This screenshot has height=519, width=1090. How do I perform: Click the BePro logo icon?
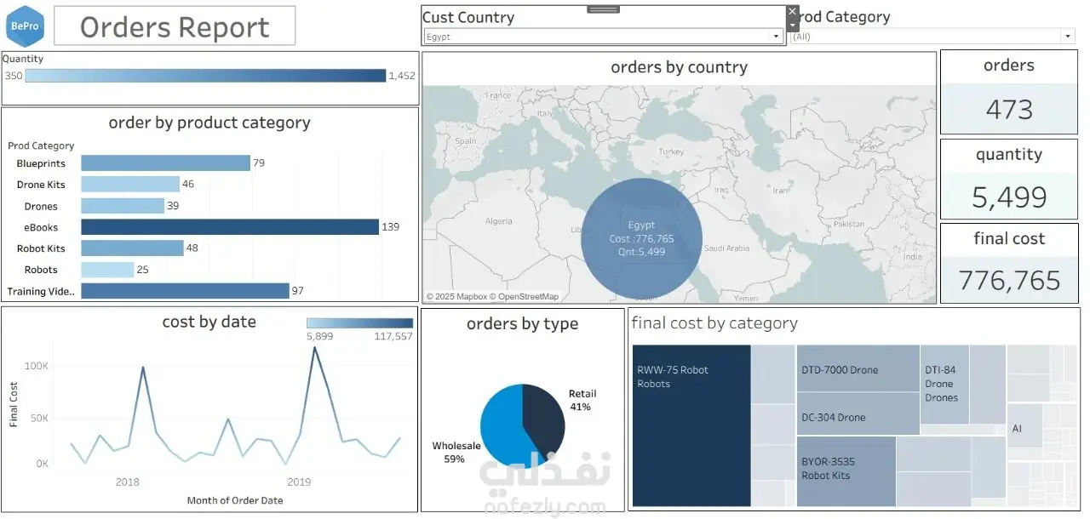(x=25, y=26)
